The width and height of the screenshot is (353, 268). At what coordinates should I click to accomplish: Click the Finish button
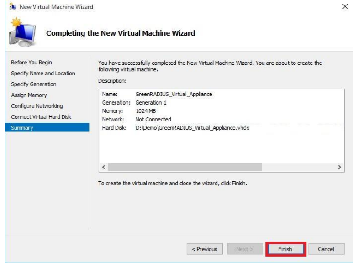click(x=285, y=249)
